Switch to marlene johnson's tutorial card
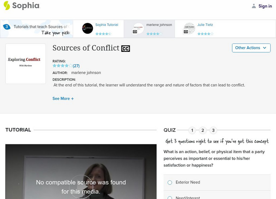Screen dimensions: 276x199 coord(148,29)
